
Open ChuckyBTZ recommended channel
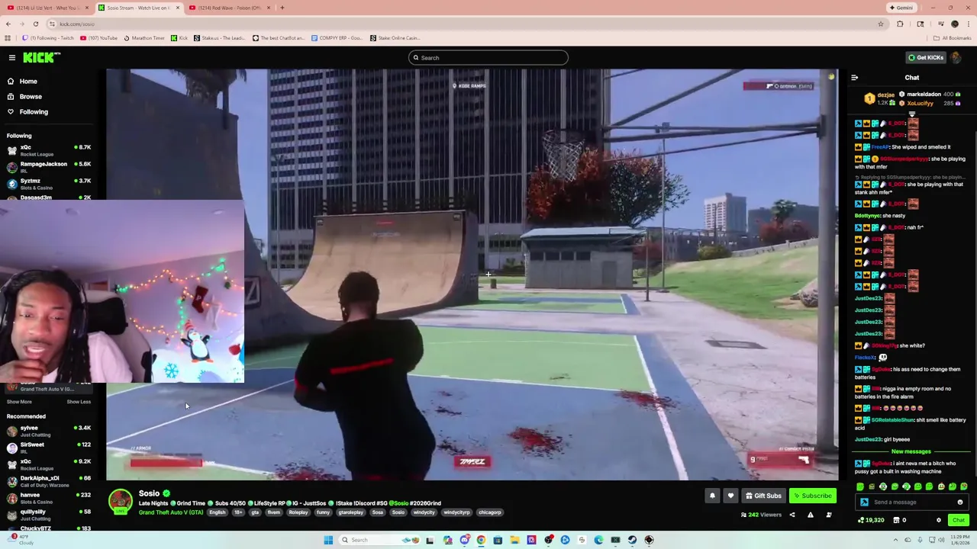tap(49, 528)
